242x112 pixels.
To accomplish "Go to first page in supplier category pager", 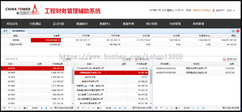I will (x=89, y=108).
